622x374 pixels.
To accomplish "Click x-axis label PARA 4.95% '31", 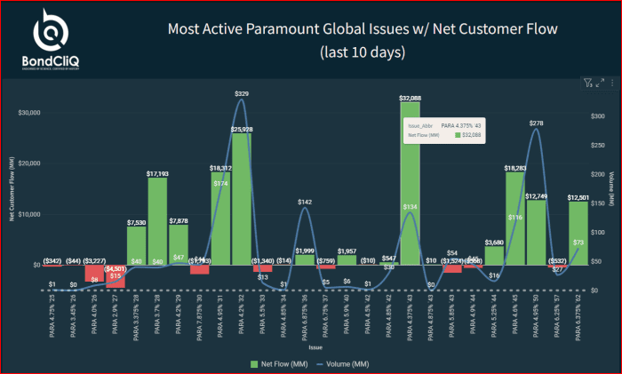I will click(220, 316).
